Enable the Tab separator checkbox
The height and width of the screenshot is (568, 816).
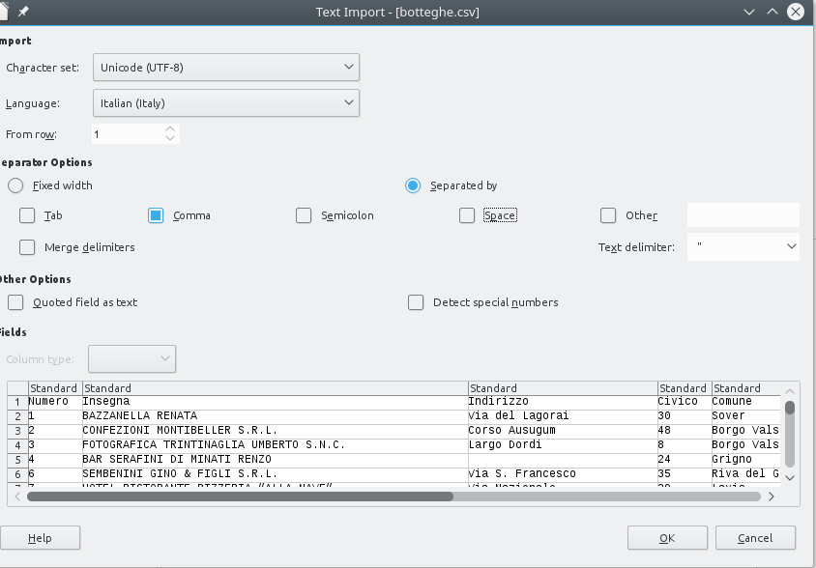coord(27,215)
